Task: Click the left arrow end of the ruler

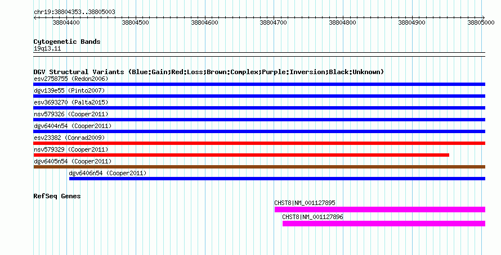Action: 35,17
